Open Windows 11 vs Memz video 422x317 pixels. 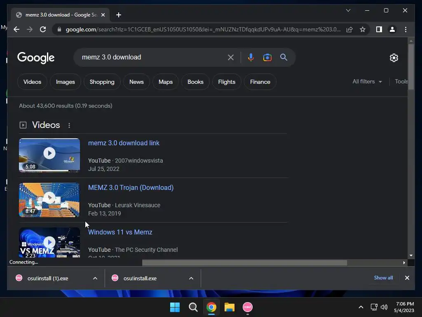[x=120, y=232]
